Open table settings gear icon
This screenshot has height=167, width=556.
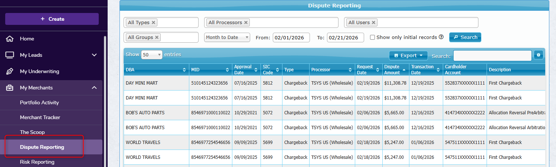tap(538, 55)
